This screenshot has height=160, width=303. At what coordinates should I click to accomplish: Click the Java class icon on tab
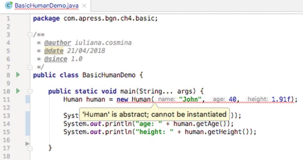9,5
